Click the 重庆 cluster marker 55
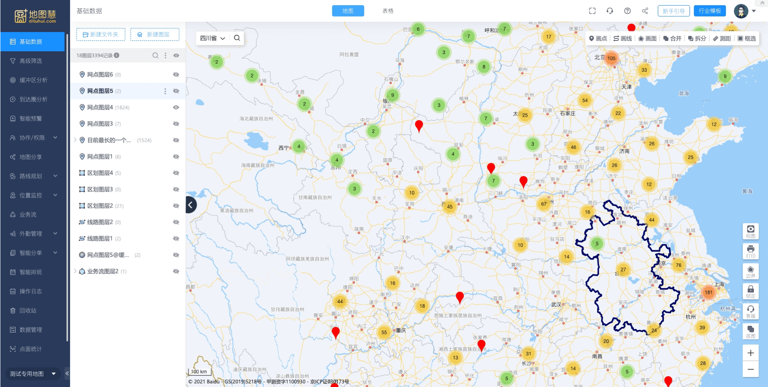Image resolution: width=768 pixels, height=387 pixels. click(384, 332)
